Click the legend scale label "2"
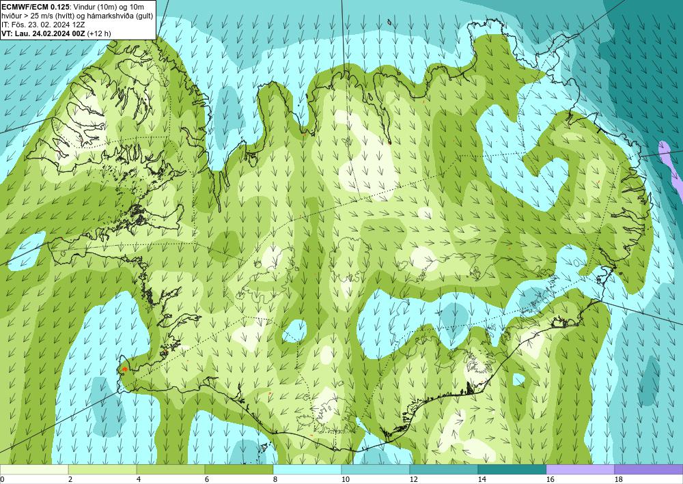The image size is (683, 484). click(x=70, y=480)
